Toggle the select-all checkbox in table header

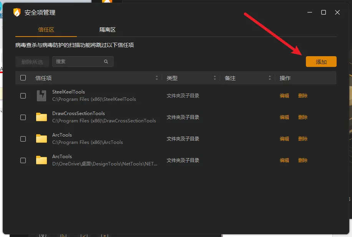pyautogui.click(x=23, y=78)
